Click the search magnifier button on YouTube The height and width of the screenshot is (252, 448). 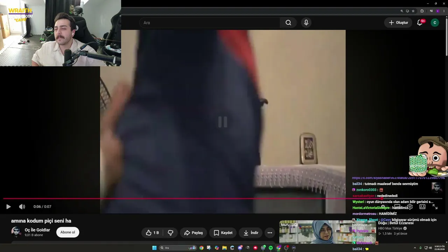click(288, 23)
